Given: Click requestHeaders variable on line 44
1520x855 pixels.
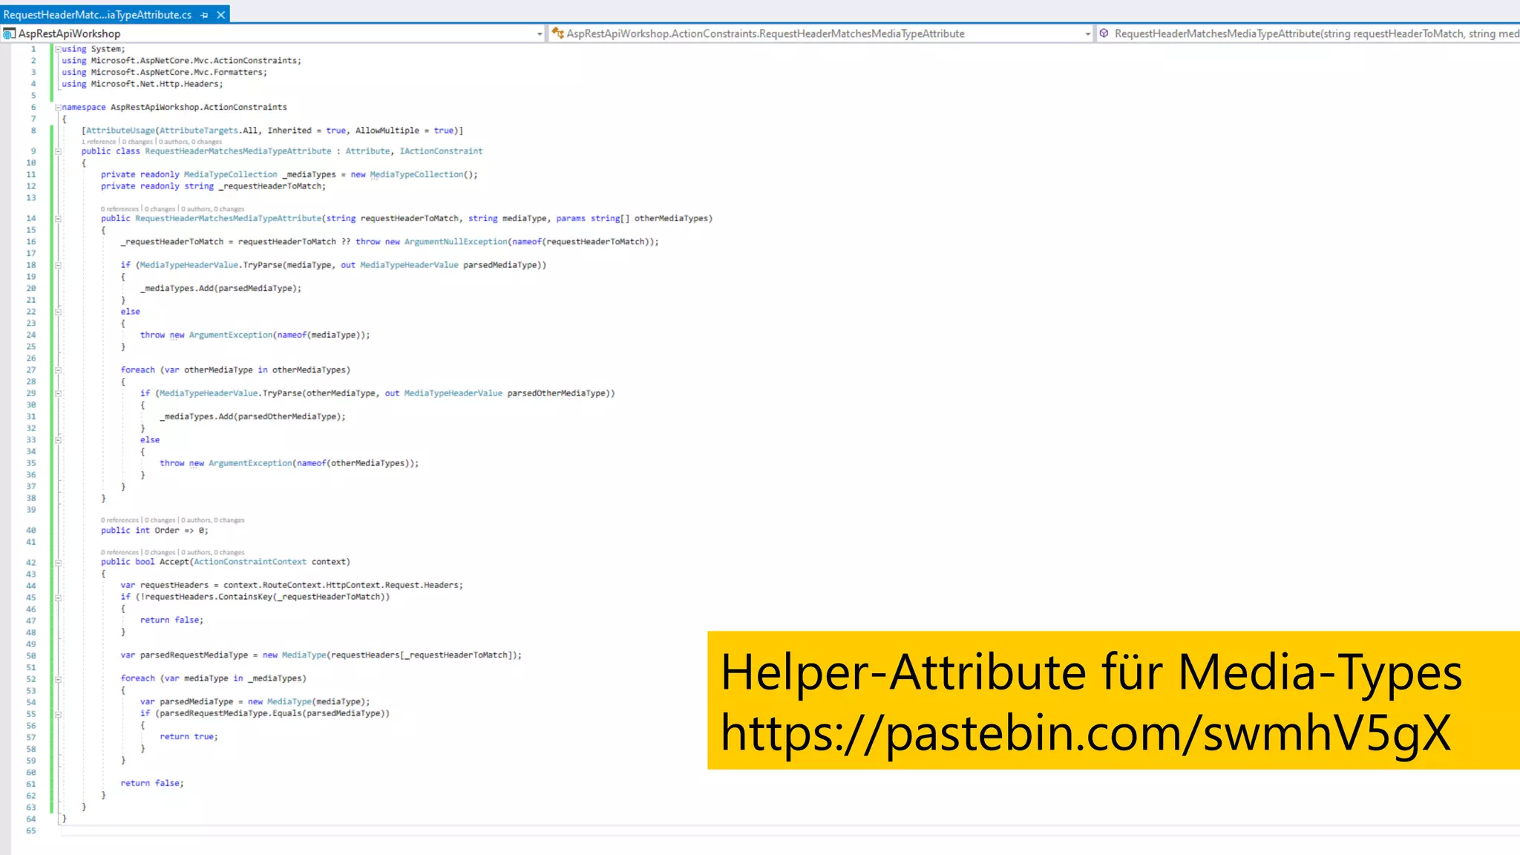Looking at the screenshot, I should 174,586.
